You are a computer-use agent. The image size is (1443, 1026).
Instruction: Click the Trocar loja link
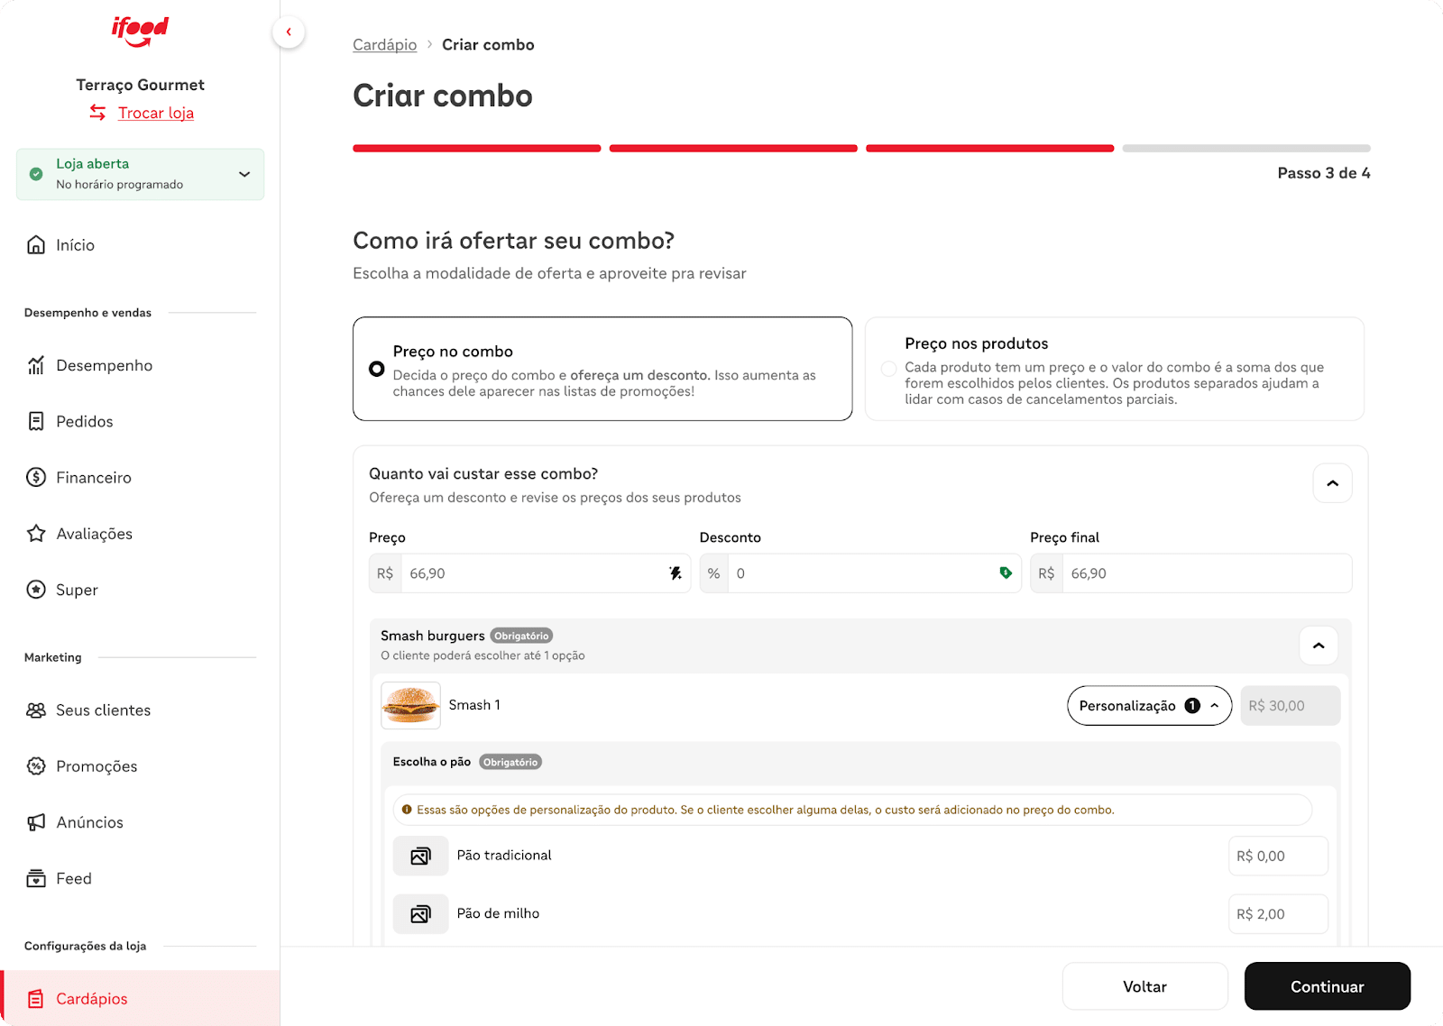pos(155,113)
